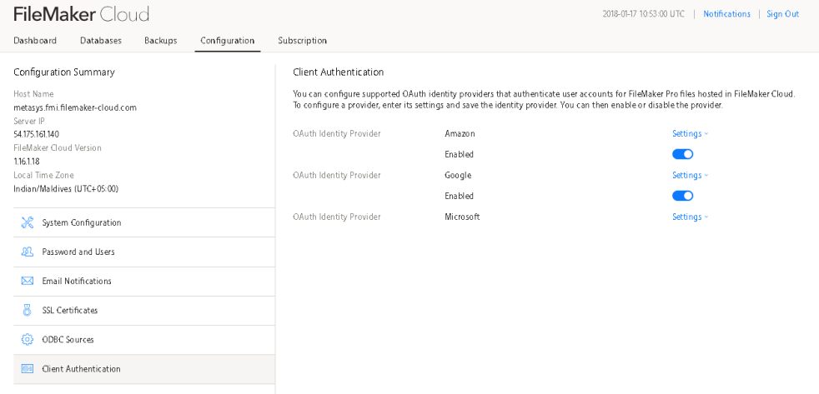Open Google provider Settings dropdown
The height and width of the screenshot is (394, 819).
(690, 175)
